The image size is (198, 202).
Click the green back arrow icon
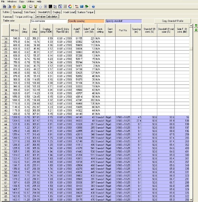click(24, 6)
